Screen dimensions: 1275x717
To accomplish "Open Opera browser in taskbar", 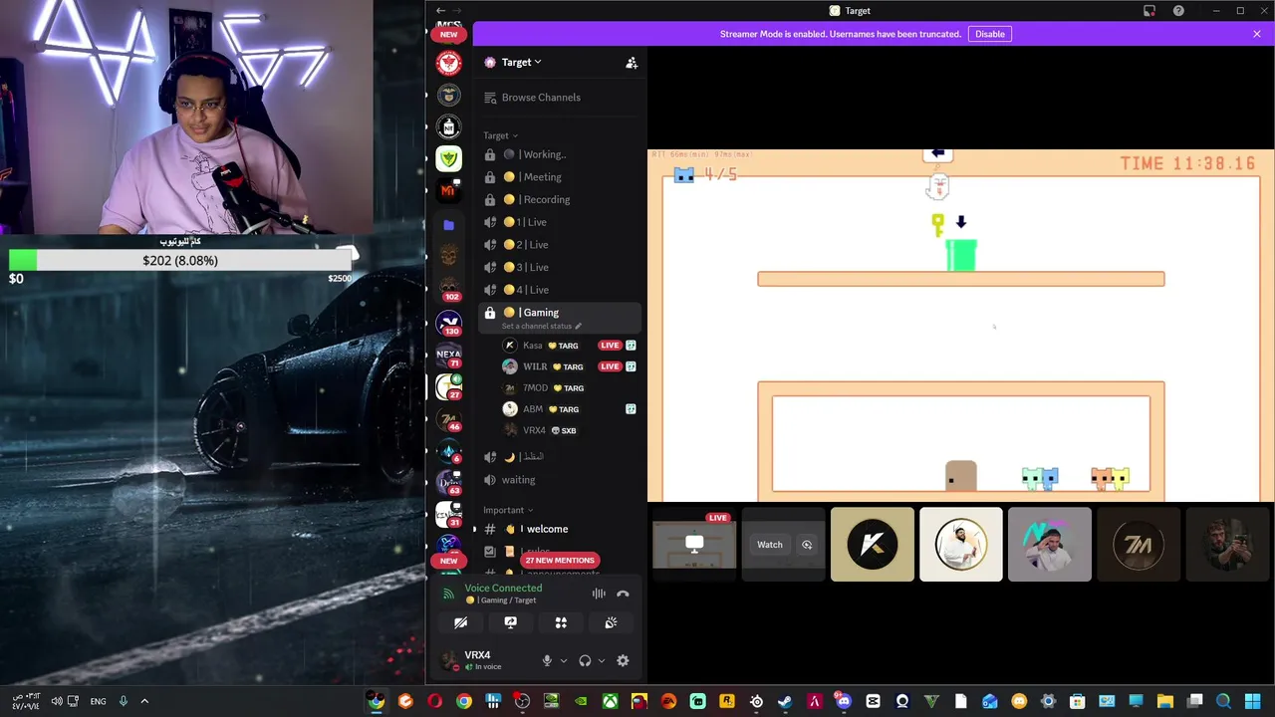I will point(434,701).
